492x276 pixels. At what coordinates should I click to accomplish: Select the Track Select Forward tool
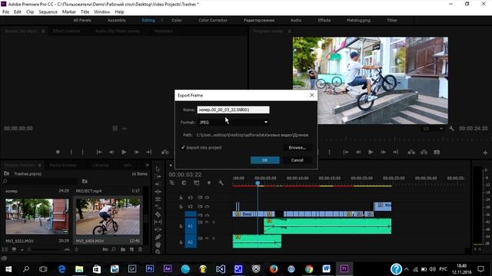158,176
